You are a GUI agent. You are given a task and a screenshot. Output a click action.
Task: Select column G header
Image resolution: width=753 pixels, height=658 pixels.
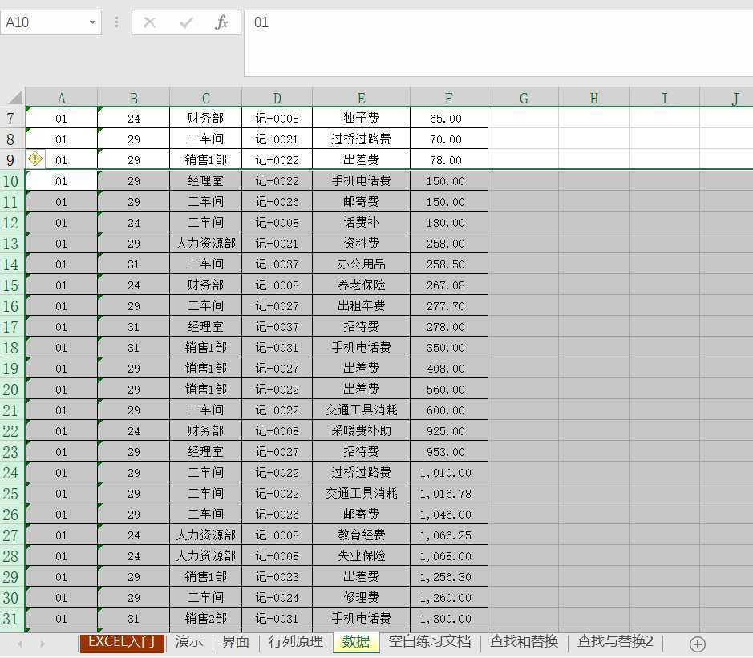524,98
